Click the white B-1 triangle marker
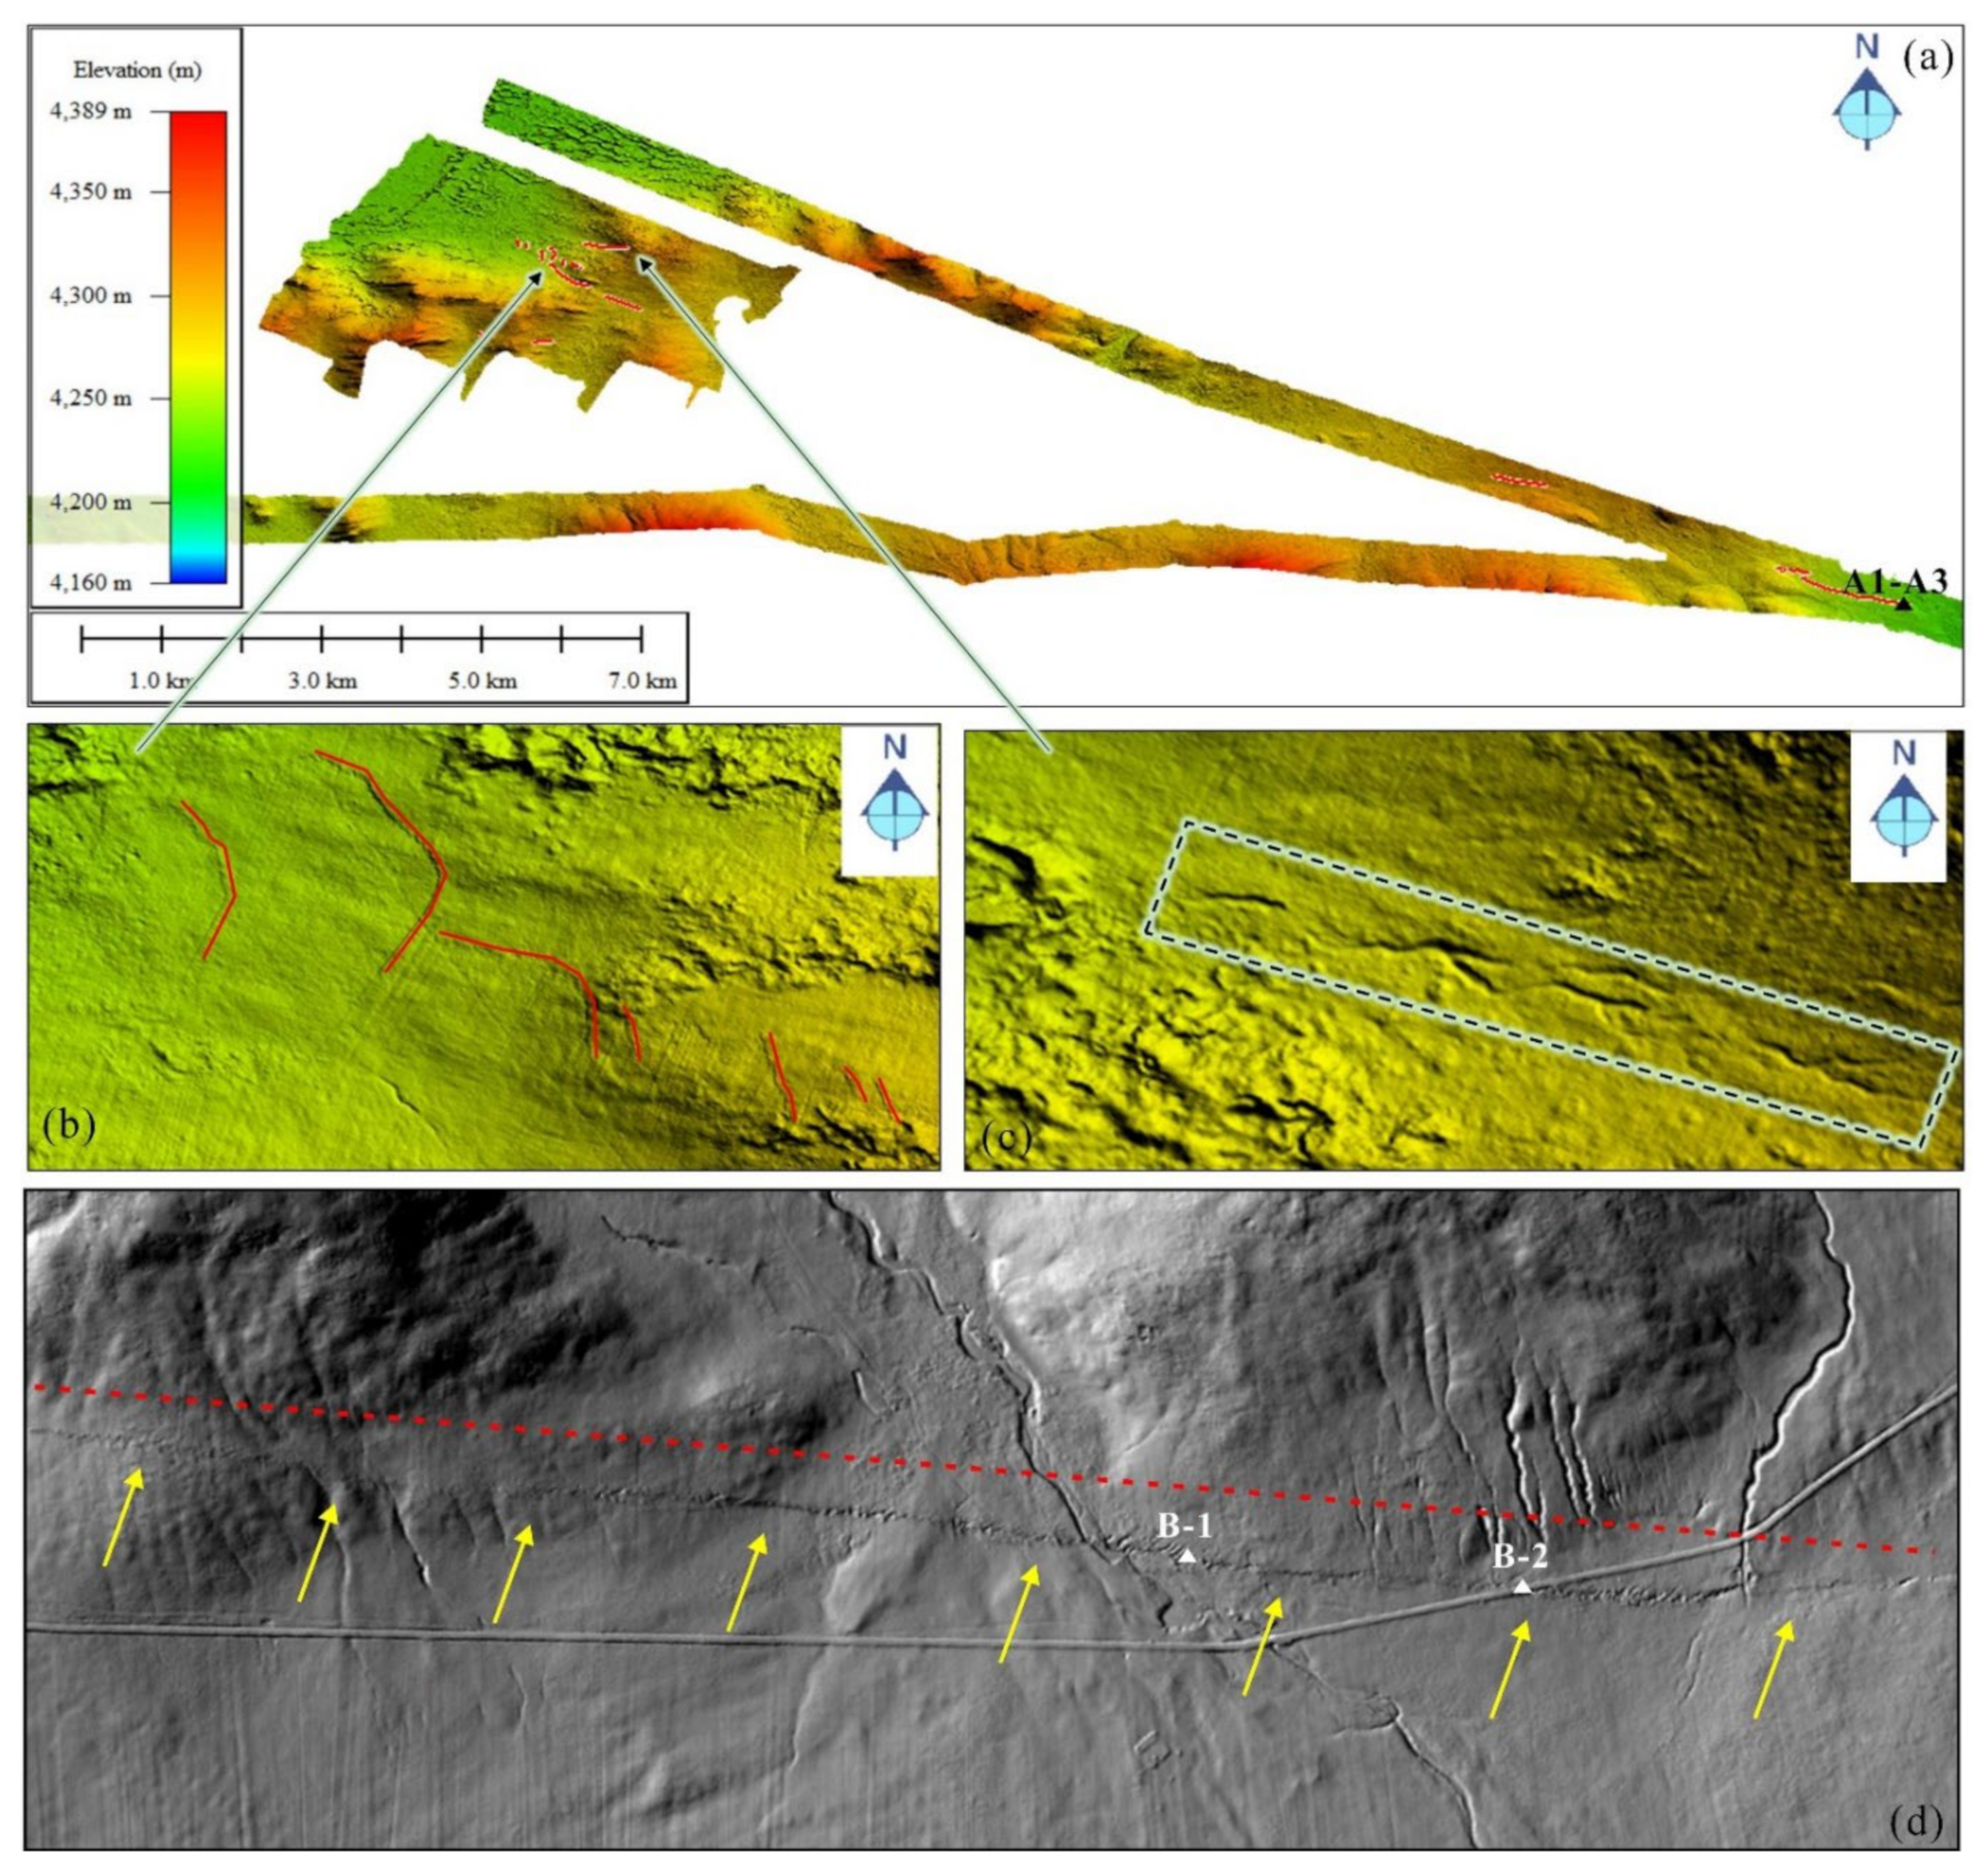 tap(1186, 1557)
